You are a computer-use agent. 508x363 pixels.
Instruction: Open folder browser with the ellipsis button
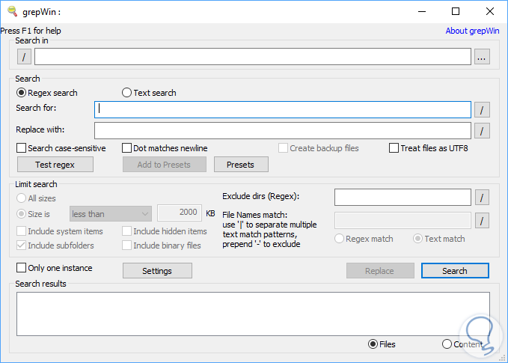[482, 57]
